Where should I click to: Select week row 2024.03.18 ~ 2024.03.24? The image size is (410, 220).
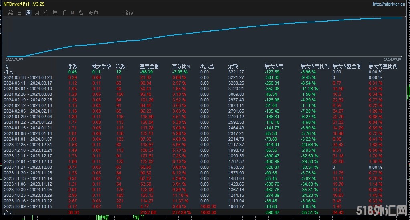[28, 77]
